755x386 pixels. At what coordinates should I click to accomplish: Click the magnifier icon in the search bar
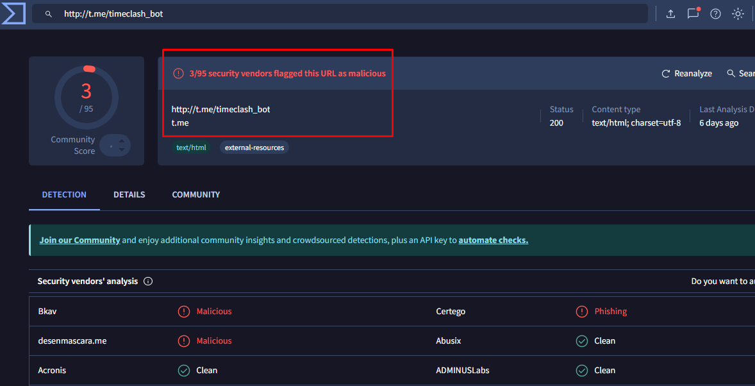pos(48,14)
